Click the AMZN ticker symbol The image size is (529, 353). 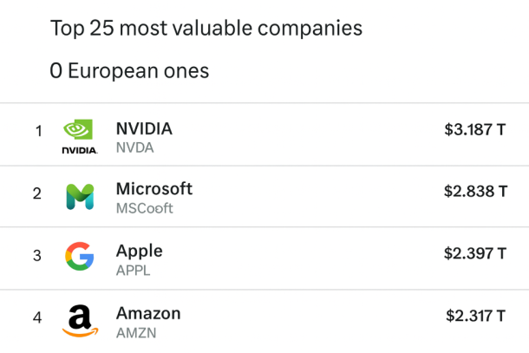click(x=136, y=332)
